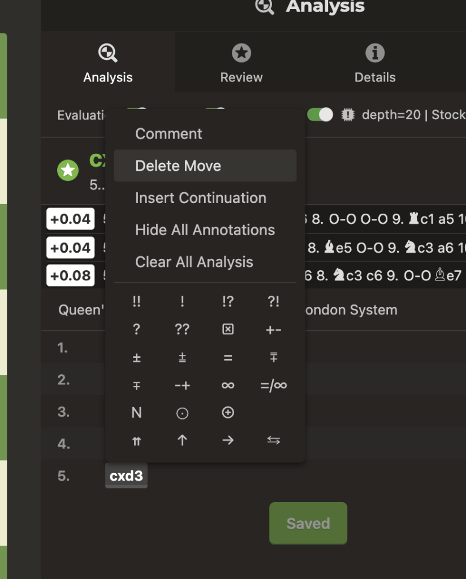Select the "+-" white is winning symbol

[x=274, y=330]
